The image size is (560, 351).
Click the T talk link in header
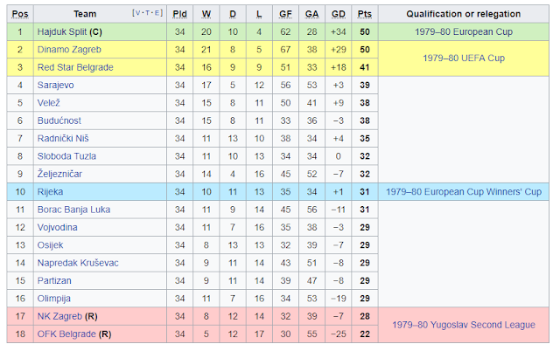click(x=147, y=13)
